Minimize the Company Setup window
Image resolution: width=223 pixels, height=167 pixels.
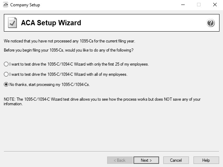tap(183, 5)
